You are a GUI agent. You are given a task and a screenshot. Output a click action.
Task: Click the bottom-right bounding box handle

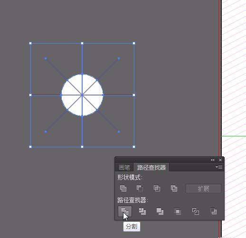point(134,147)
